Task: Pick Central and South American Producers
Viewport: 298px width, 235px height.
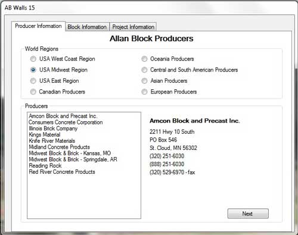Action: point(144,70)
